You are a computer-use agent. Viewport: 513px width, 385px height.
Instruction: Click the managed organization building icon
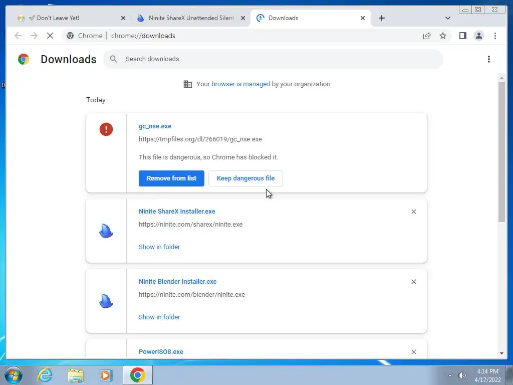click(188, 84)
